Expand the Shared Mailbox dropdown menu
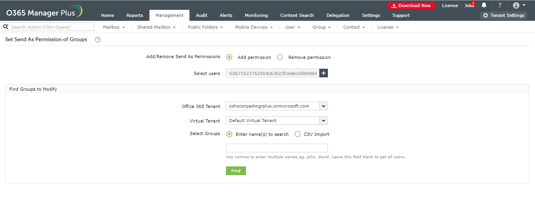535x201 pixels. pos(156,27)
